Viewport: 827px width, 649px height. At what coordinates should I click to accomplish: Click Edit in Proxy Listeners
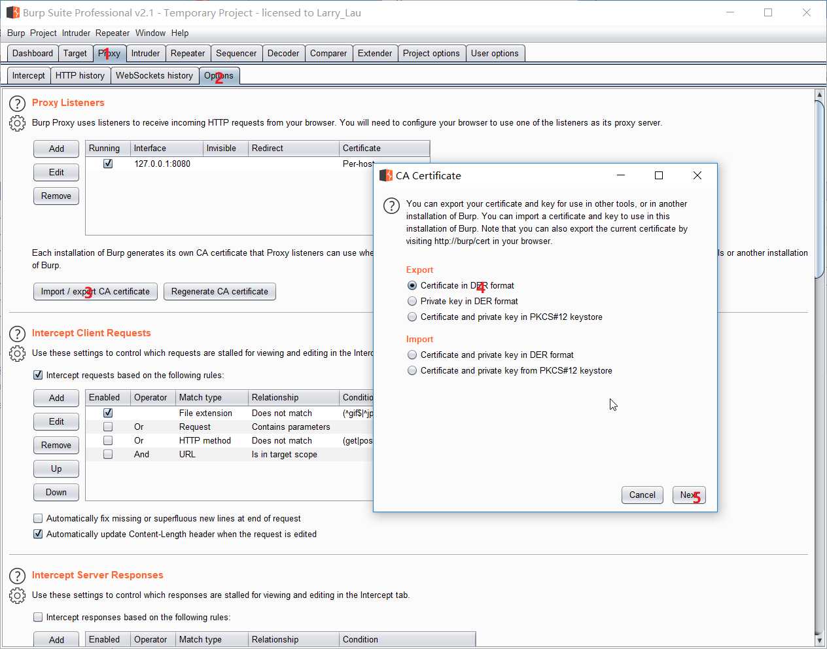pos(56,172)
